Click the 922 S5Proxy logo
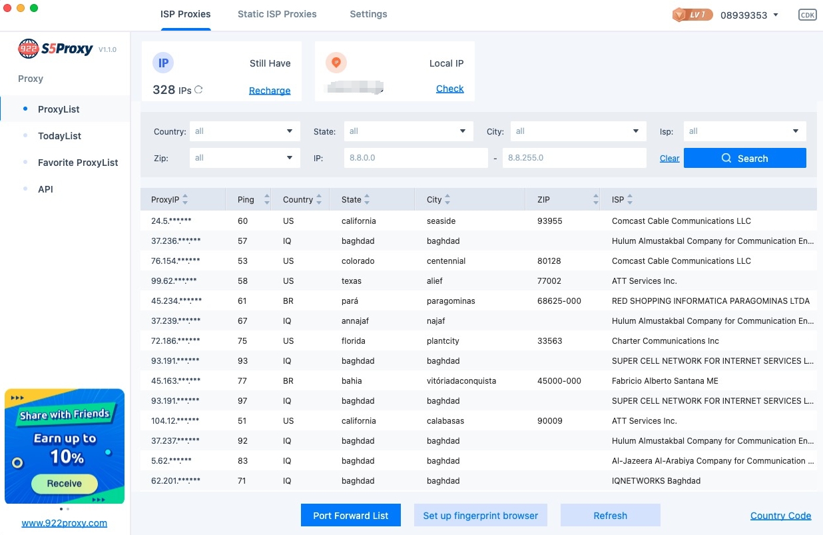Image resolution: width=823 pixels, height=535 pixels. (56, 49)
